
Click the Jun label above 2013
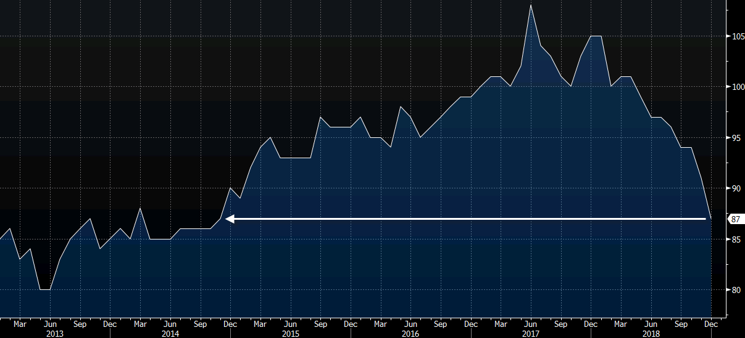click(51, 324)
